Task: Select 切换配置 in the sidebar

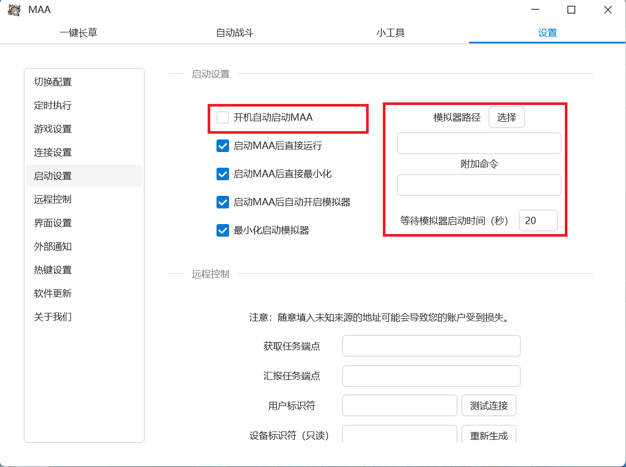Action: [53, 82]
